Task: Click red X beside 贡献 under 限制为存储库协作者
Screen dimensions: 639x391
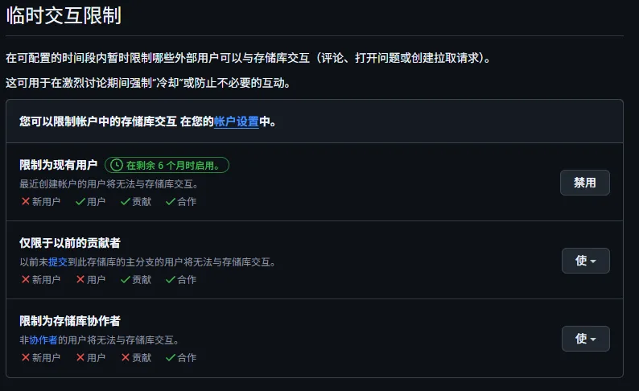Action: click(125, 357)
